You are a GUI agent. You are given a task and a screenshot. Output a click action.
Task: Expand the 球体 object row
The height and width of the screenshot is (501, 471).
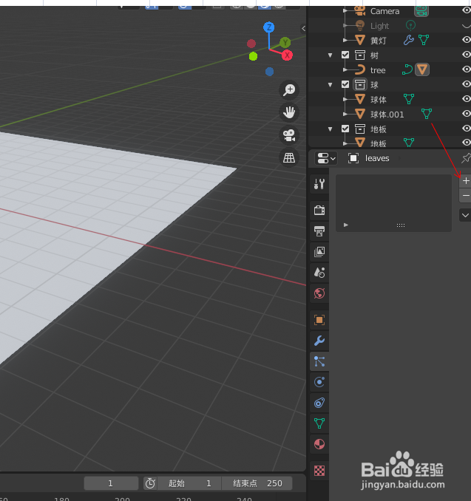345,99
